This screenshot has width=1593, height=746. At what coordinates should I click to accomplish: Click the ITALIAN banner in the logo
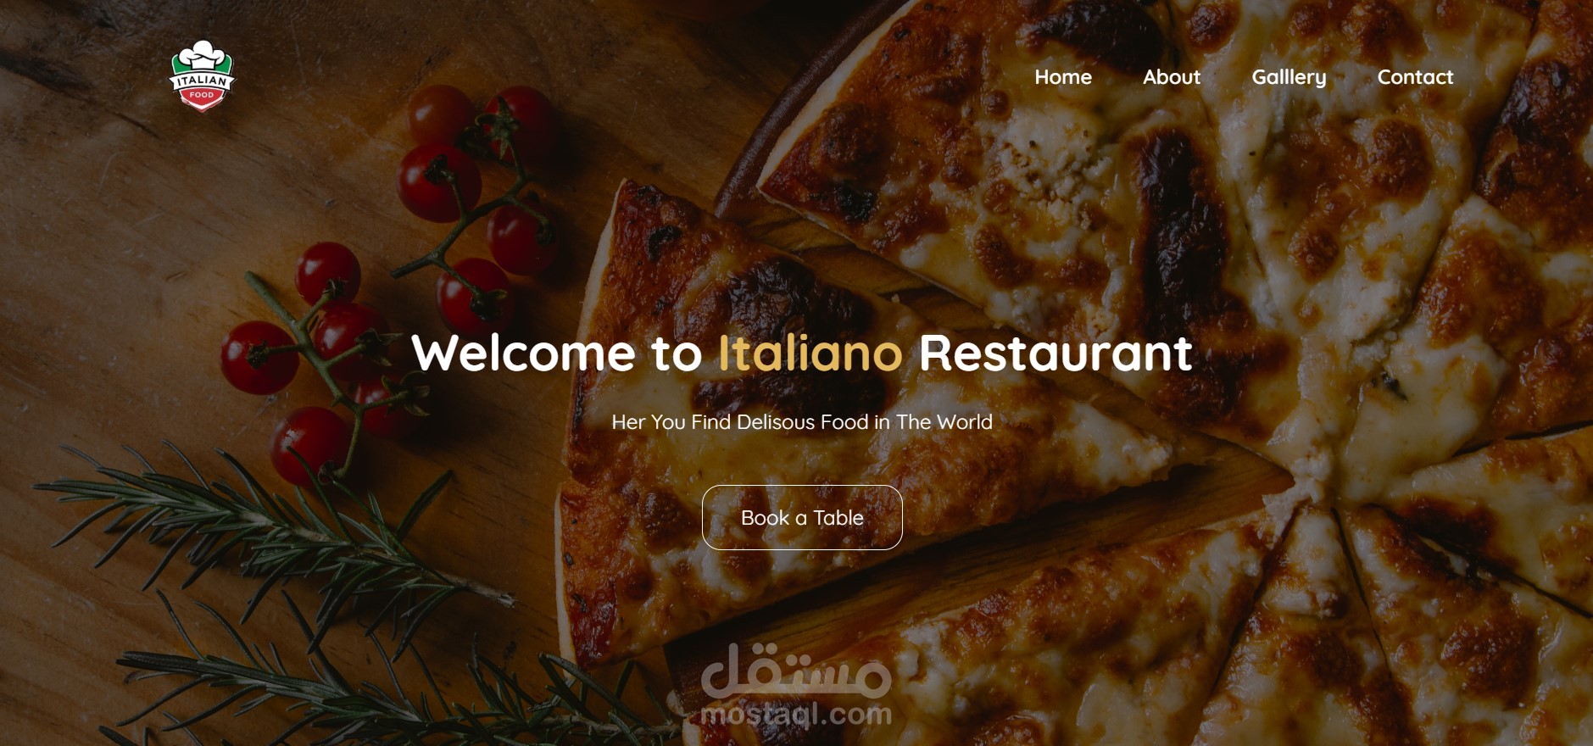202,81
